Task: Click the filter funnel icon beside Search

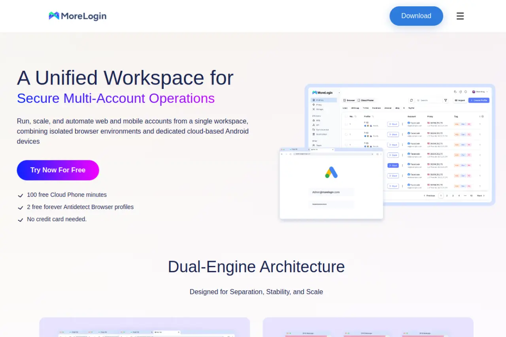Action: tap(446, 100)
